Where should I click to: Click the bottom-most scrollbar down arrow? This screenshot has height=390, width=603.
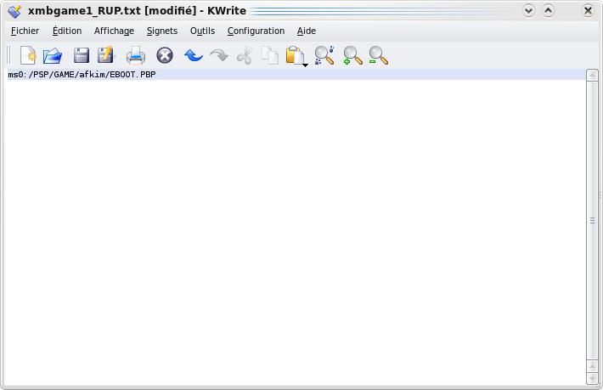592,379
